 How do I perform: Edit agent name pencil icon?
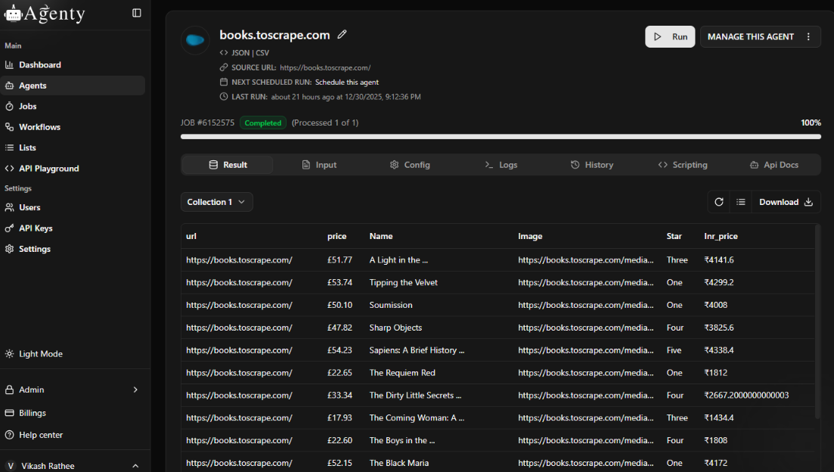(x=342, y=35)
